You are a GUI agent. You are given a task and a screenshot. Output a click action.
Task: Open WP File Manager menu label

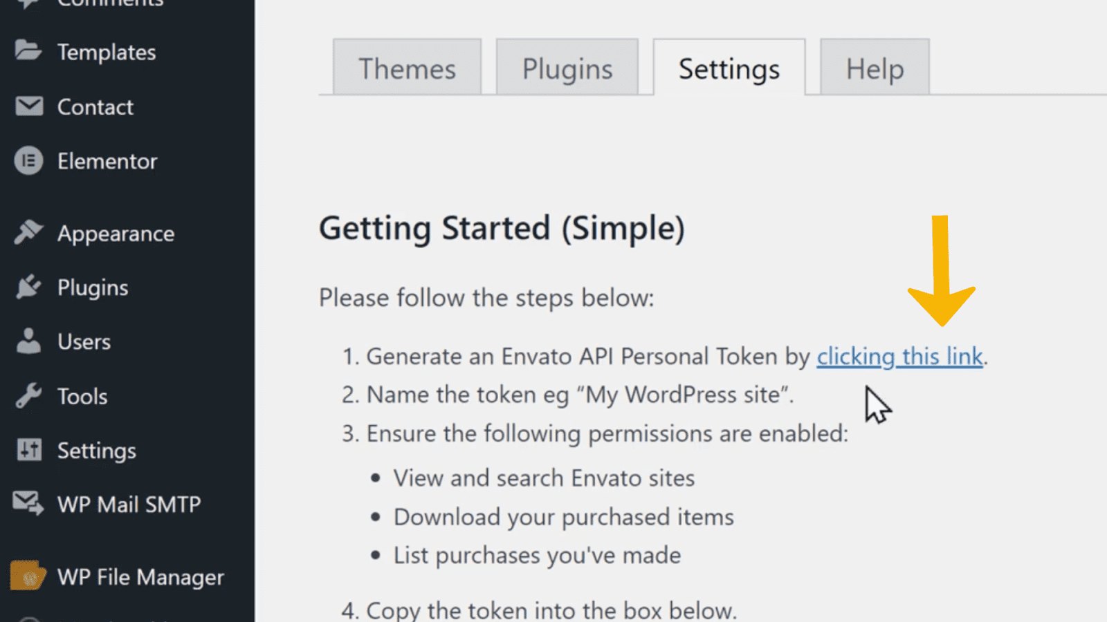click(x=140, y=577)
